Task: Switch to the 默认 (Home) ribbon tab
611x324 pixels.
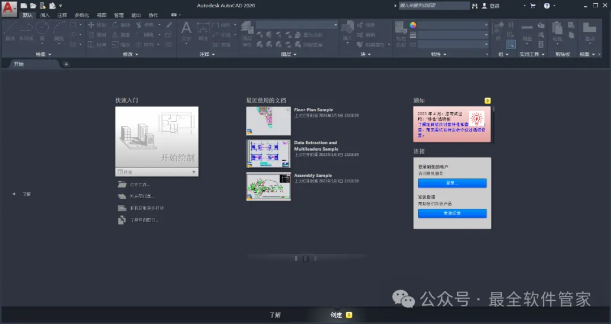Action: tap(28, 15)
